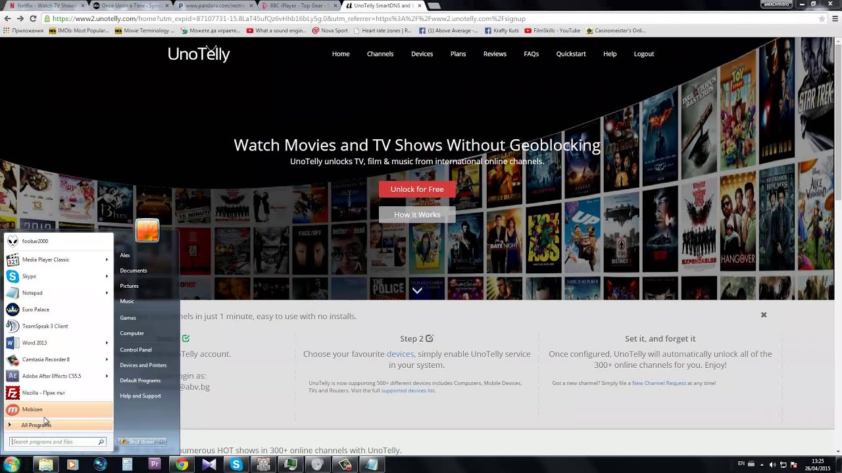
Task: Click the UnoTelly logo
Action: point(199,54)
